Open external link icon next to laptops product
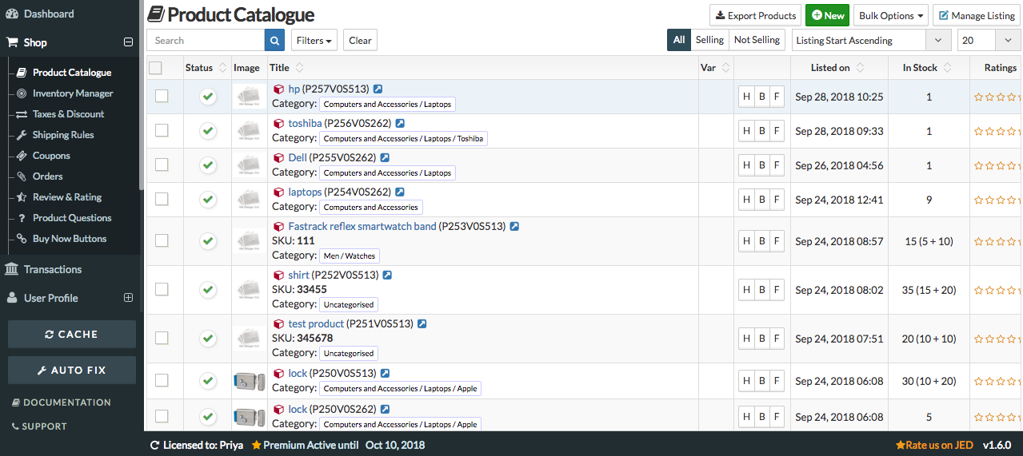Screen dimensions: 1023x456 click(x=400, y=192)
